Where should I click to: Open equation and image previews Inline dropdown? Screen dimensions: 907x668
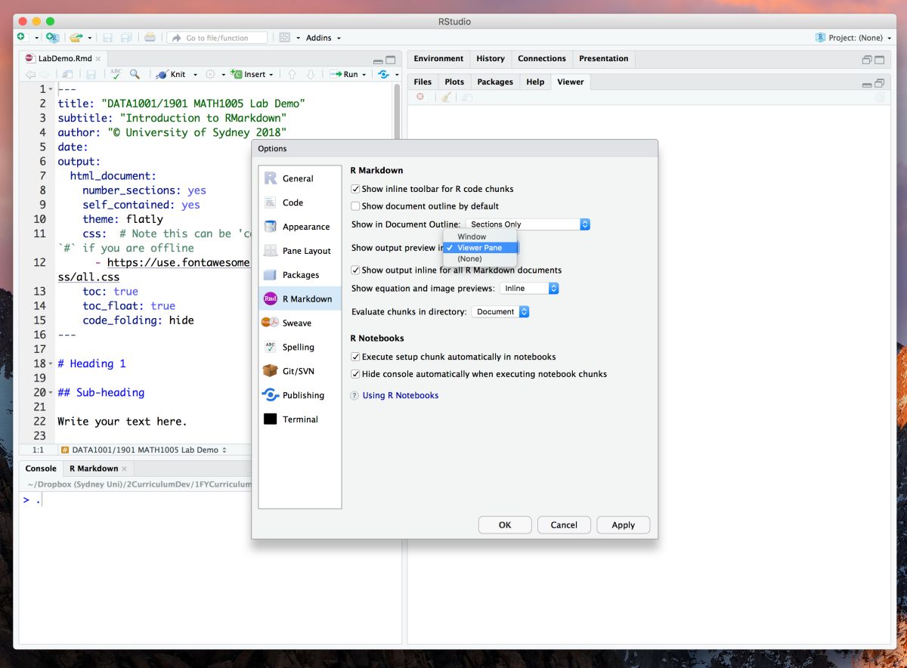(529, 289)
